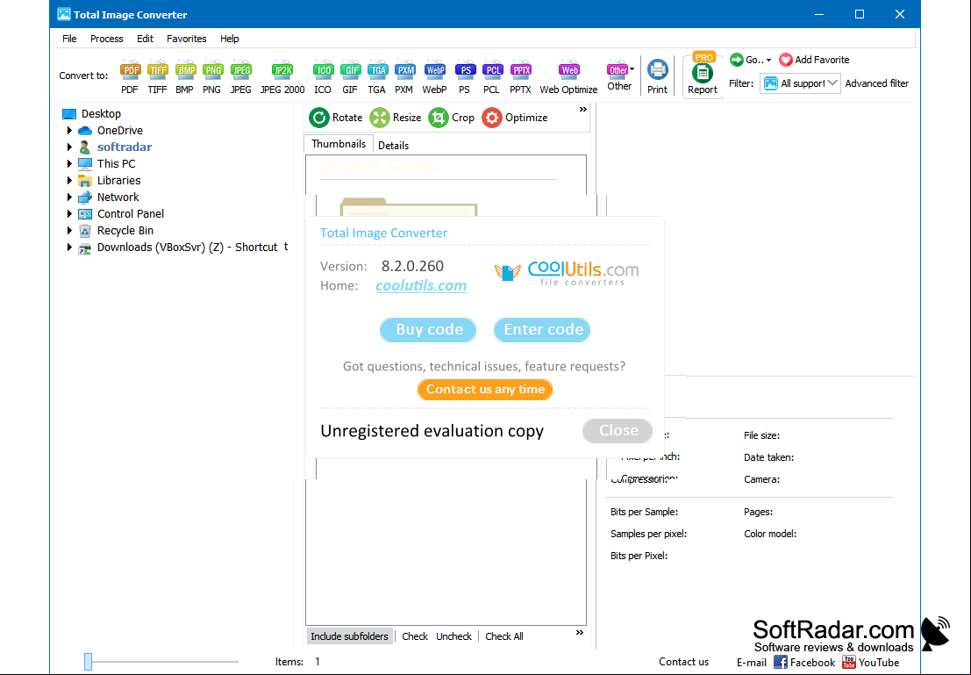This screenshot has width=971, height=675.
Task: Open the Edit menu
Action: click(x=145, y=39)
